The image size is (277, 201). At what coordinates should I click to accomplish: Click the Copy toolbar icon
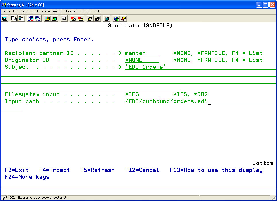(14, 19)
